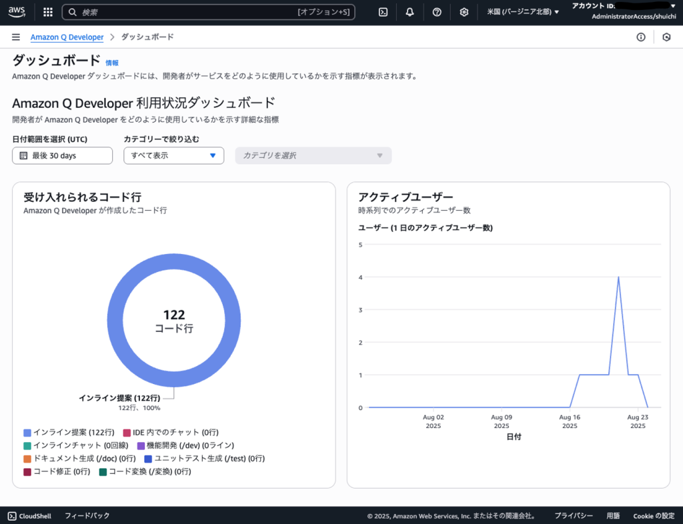Click the IDE 内でのチャット legend swatch
The height and width of the screenshot is (524, 683).
pyautogui.click(x=127, y=433)
